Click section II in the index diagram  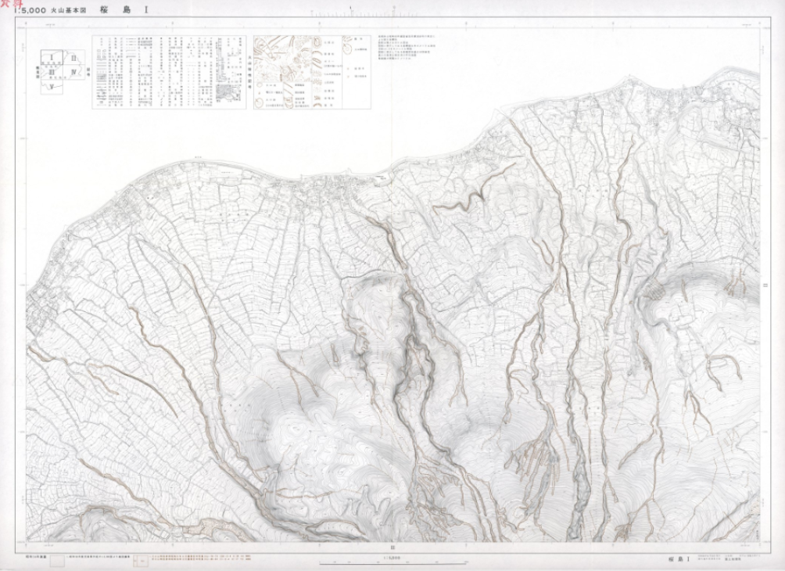[73, 58]
